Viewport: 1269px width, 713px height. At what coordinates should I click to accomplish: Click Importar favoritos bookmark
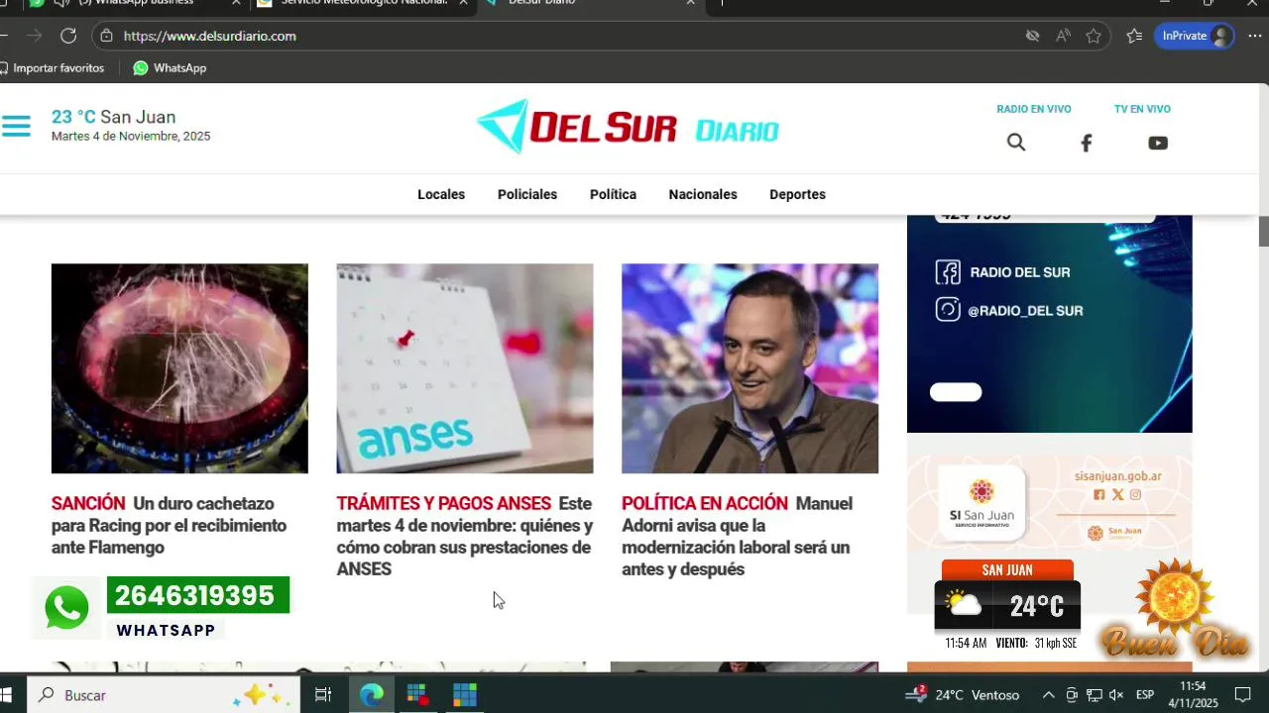(x=53, y=68)
